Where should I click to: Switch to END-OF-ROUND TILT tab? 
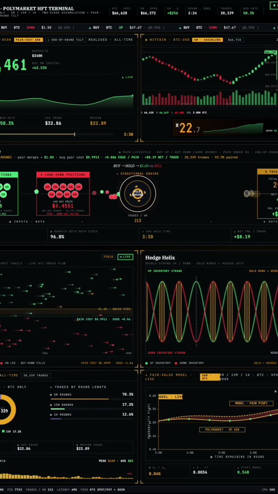click(x=65, y=40)
